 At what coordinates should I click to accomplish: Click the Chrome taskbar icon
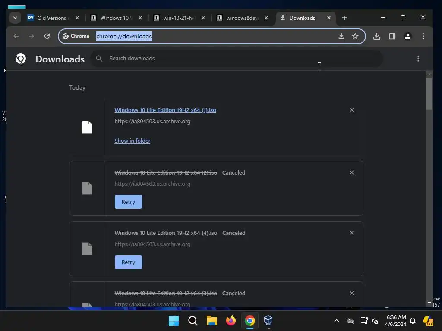click(x=250, y=321)
